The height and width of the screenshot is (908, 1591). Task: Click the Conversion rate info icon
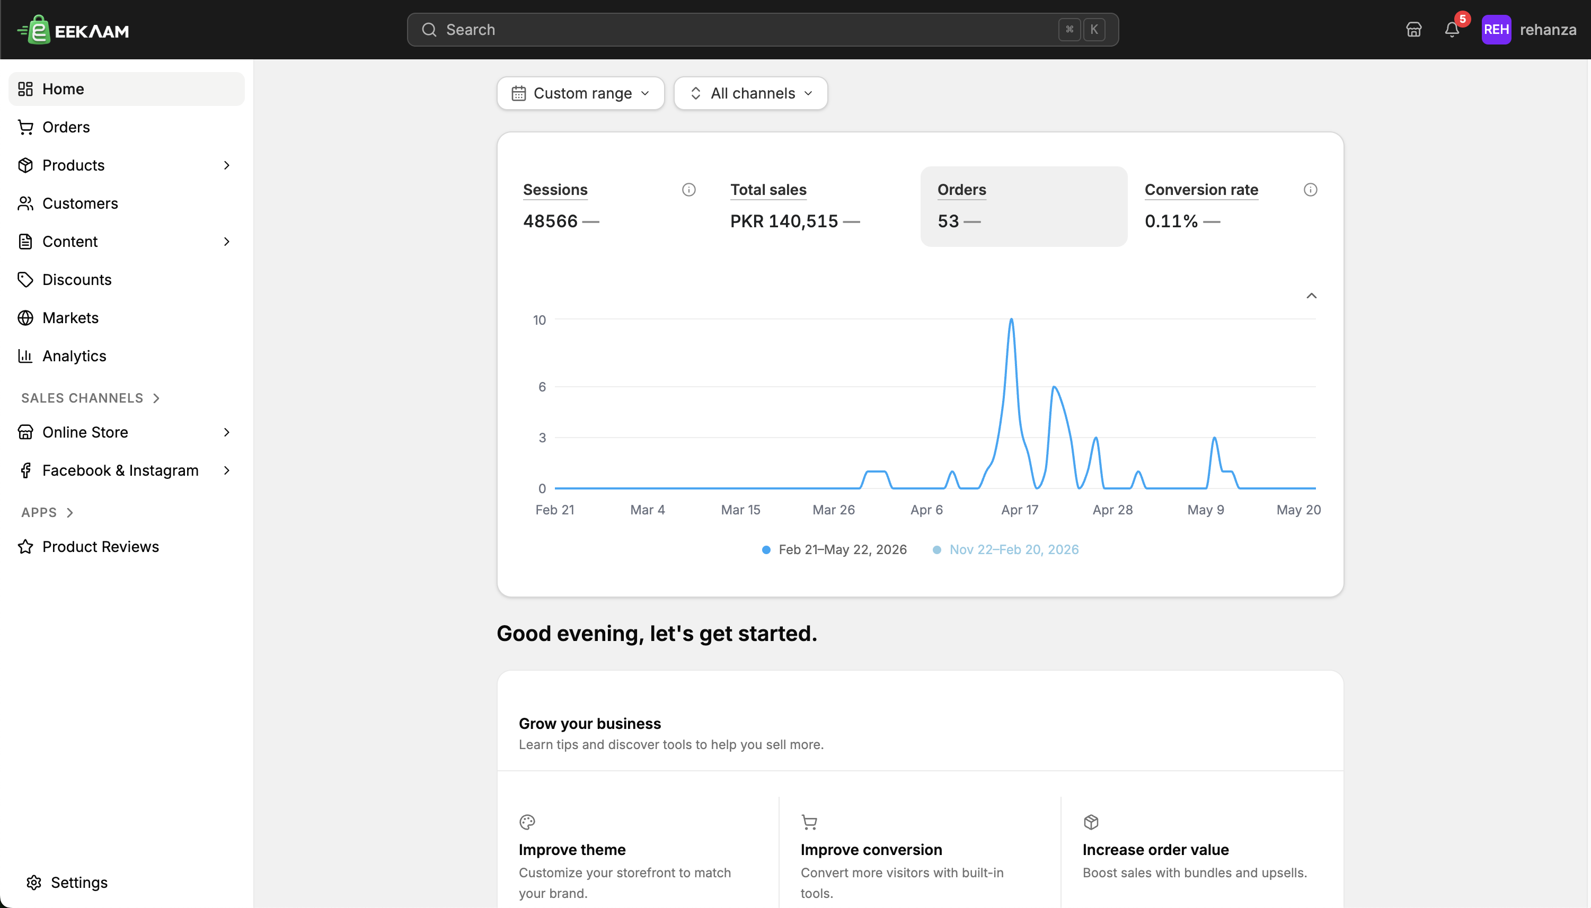click(x=1310, y=190)
